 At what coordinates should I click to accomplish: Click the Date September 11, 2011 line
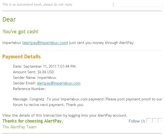click(44, 67)
